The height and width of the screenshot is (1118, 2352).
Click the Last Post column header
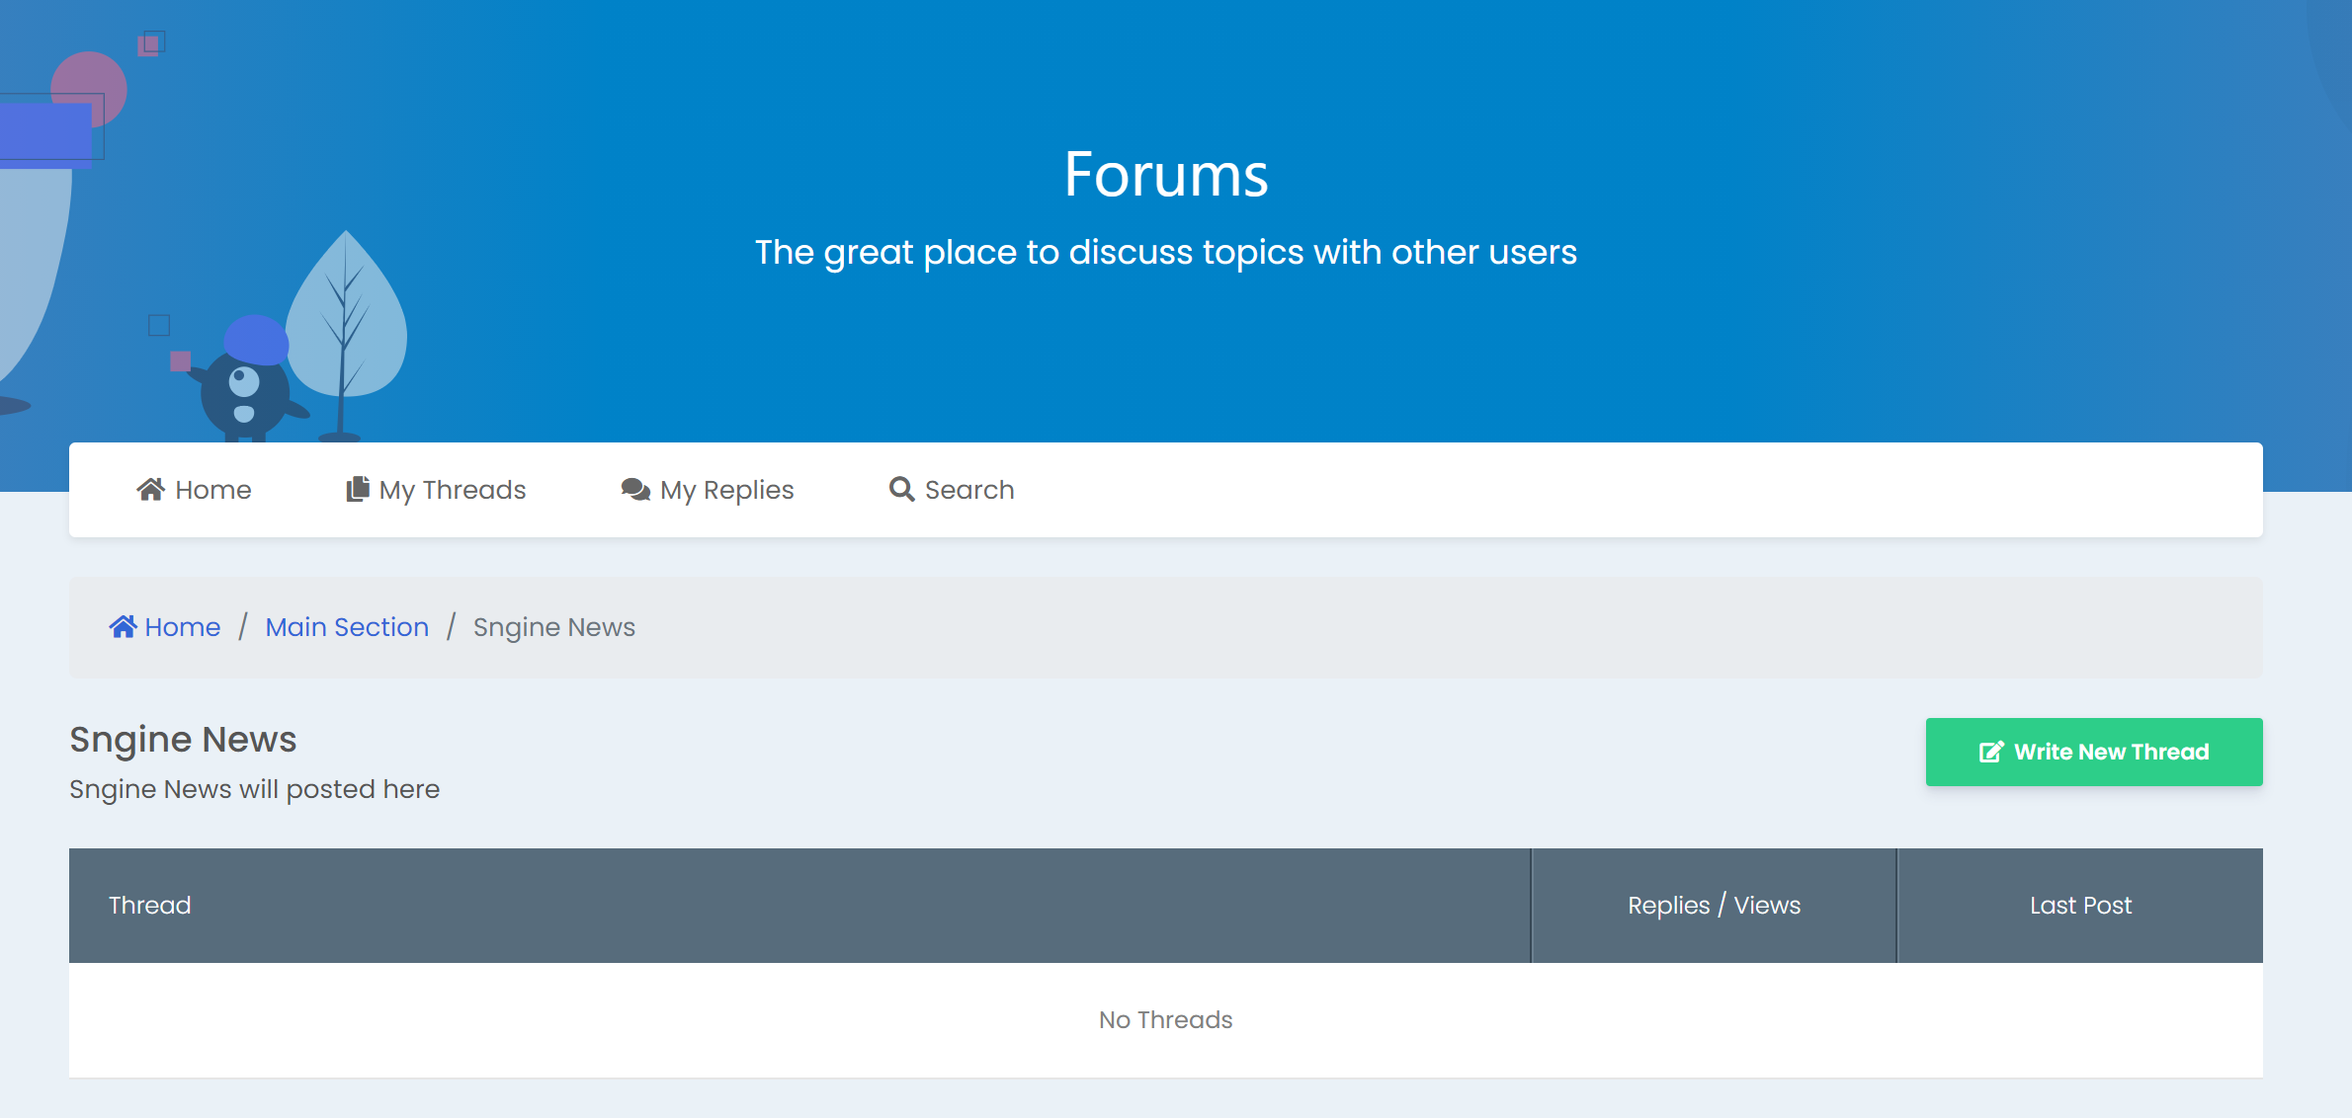[2081, 906]
